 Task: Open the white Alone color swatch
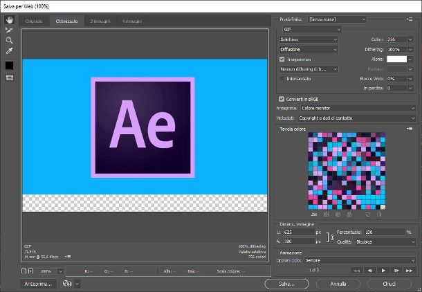point(396,60)
